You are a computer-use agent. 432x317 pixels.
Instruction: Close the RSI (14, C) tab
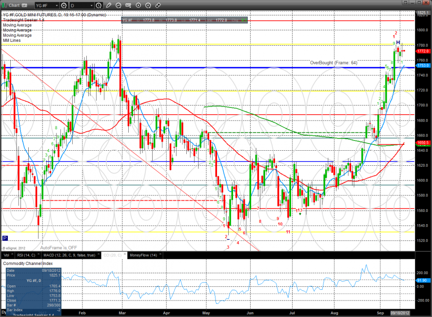(39, 254)
